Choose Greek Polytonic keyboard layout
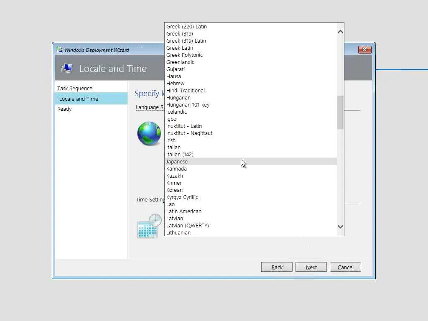Viewport: 428px width, 321px height. [251, 55]
